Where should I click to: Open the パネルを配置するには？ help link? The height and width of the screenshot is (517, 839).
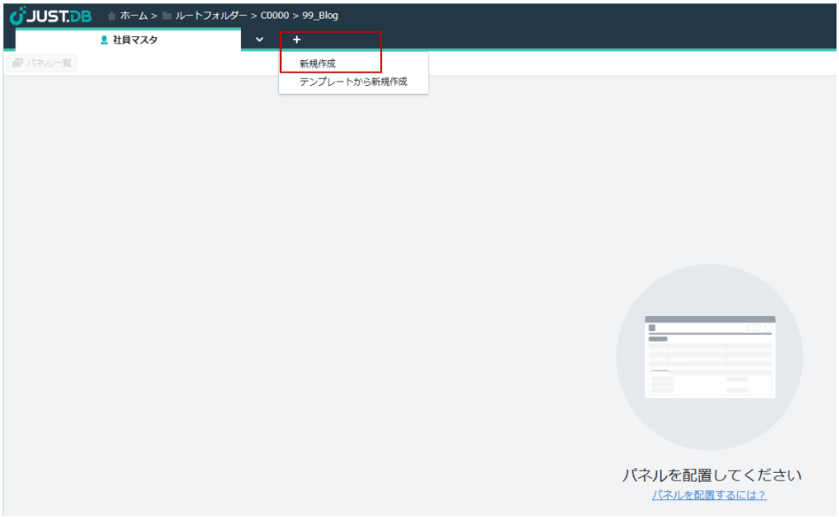[x=709, y=495]
